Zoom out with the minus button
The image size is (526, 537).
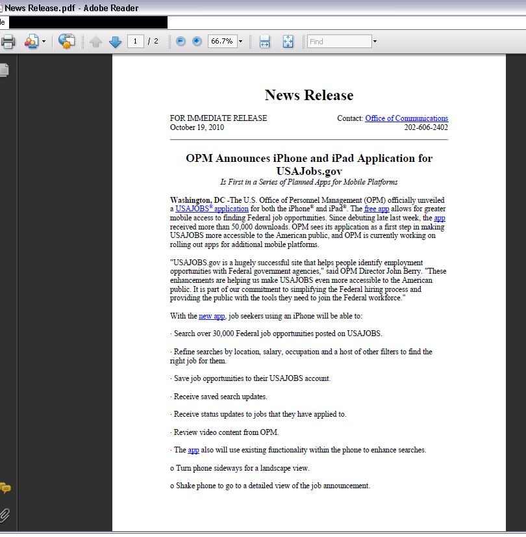coord(181,42)
